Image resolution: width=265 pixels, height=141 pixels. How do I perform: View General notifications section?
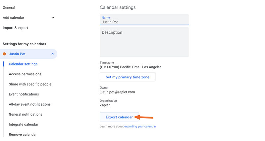tap(26, 115)
